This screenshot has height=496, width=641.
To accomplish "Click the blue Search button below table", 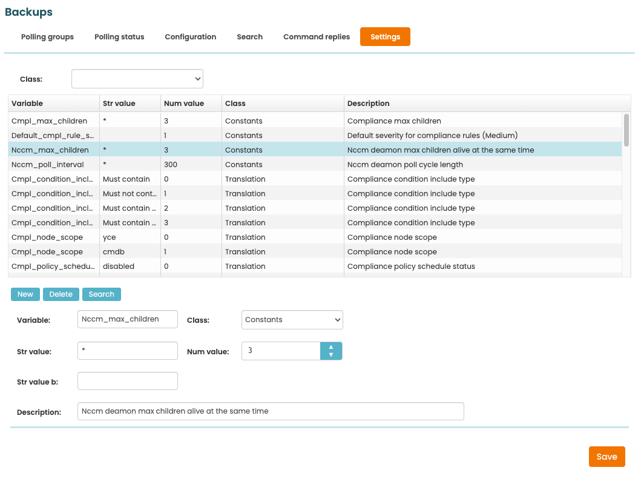I will (101, 294).
